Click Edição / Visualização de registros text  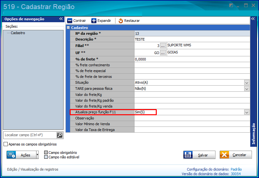pyautogui.click(x=33, y=169)
